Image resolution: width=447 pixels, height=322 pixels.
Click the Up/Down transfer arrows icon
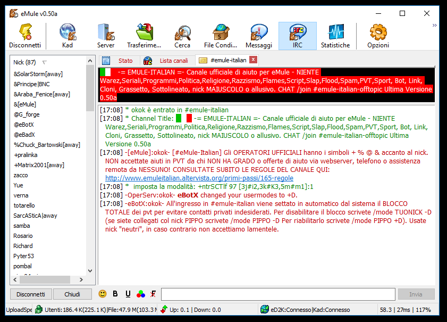pos(164,309)
